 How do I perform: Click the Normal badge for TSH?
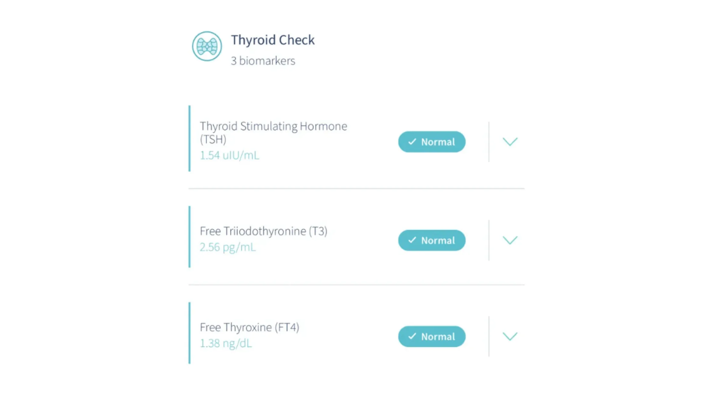432,142
